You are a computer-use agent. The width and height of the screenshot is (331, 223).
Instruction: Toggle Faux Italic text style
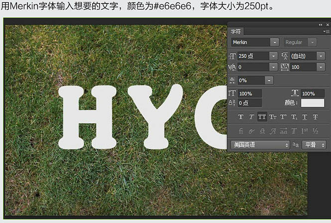pos(251,117)
